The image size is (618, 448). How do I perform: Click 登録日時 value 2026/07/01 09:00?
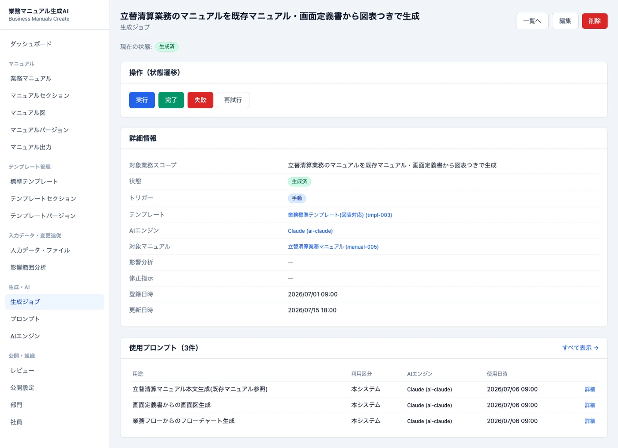(x=313, y=295)
